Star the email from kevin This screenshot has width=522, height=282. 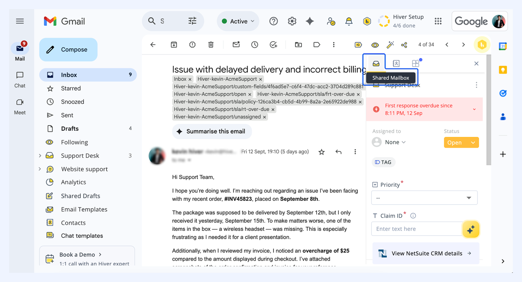coord(322,152)
